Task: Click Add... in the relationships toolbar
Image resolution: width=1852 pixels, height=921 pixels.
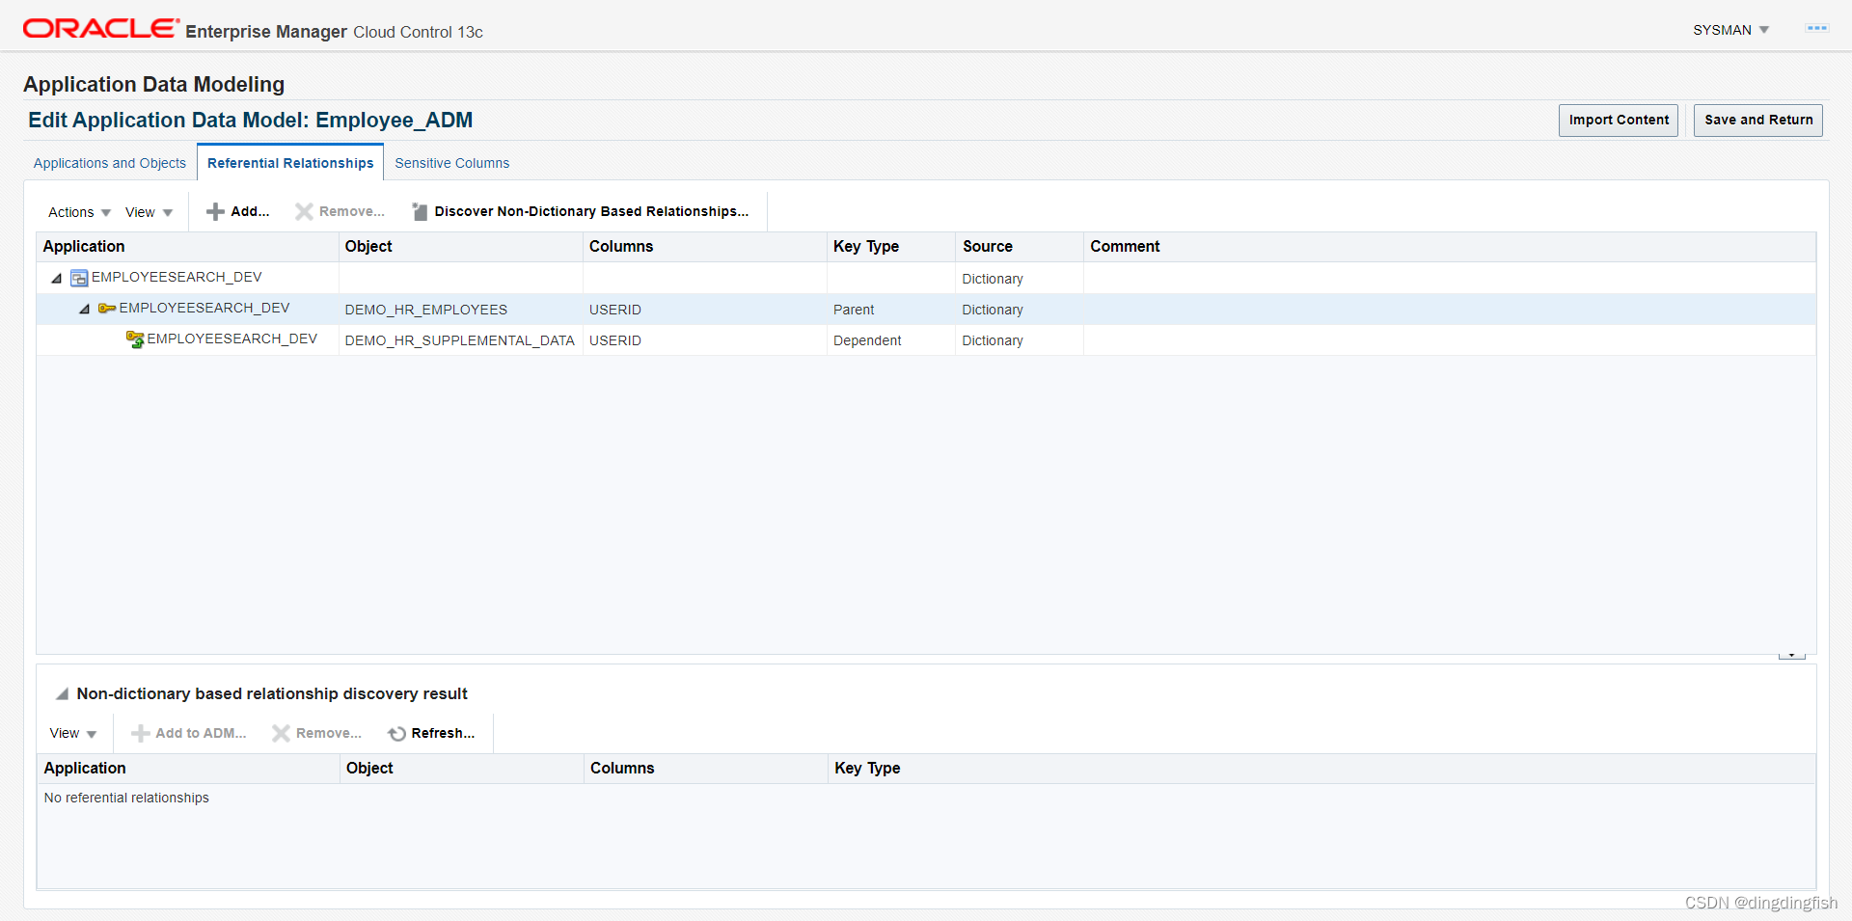Action: 238,211
